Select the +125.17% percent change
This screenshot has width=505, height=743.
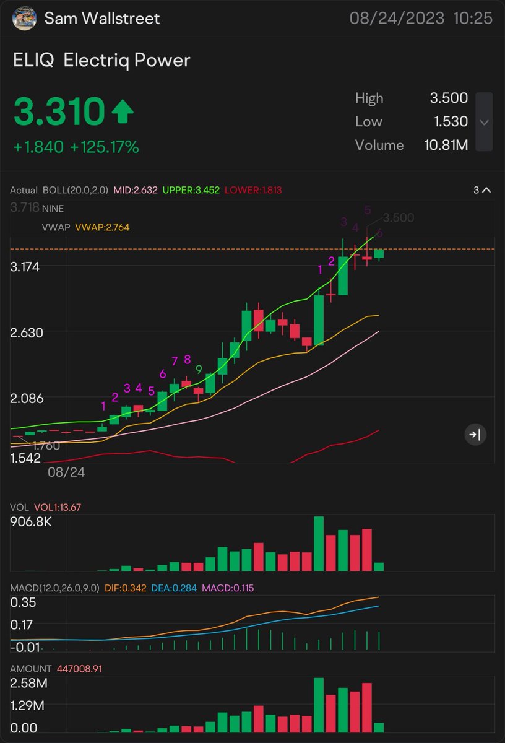click(x=105, y=147)
